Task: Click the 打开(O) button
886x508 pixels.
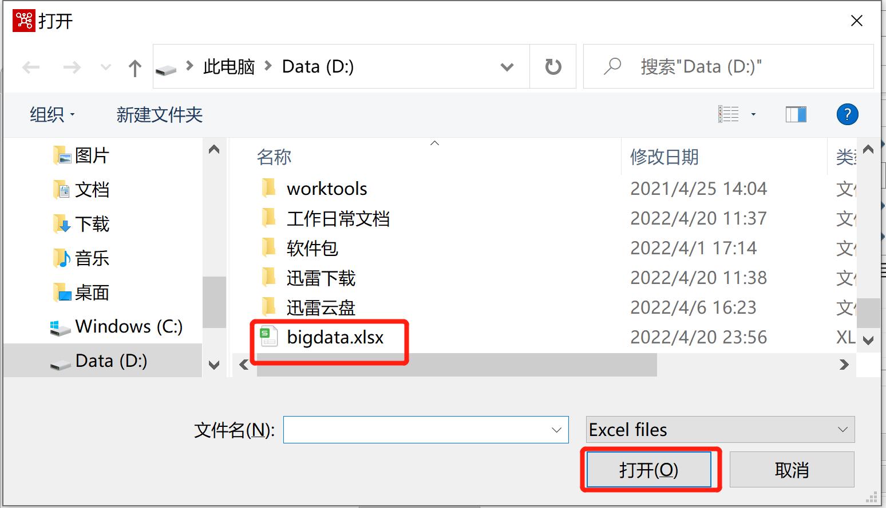Action: pos(649,470)
